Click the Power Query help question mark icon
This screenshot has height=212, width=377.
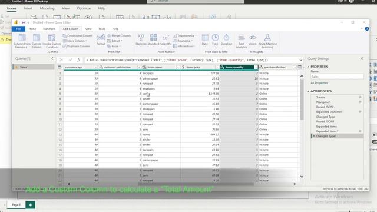(x=366, y=29)
